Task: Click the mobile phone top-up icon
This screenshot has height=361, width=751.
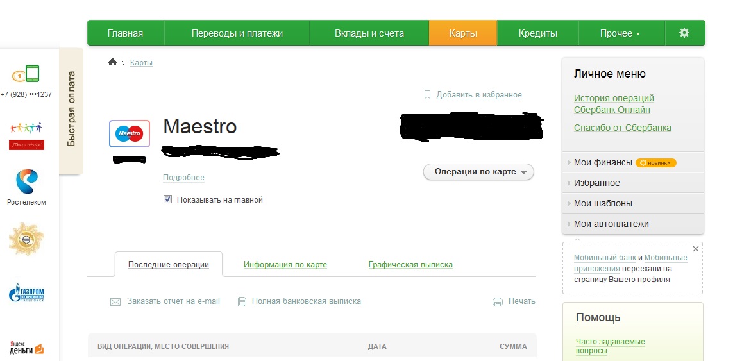Action: pyautogui.click(x=26, y=74)
